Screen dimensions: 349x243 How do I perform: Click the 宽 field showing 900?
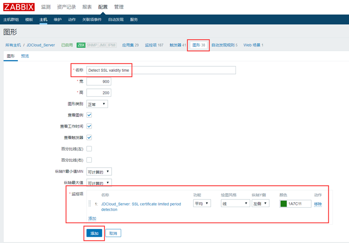point(99,82)
